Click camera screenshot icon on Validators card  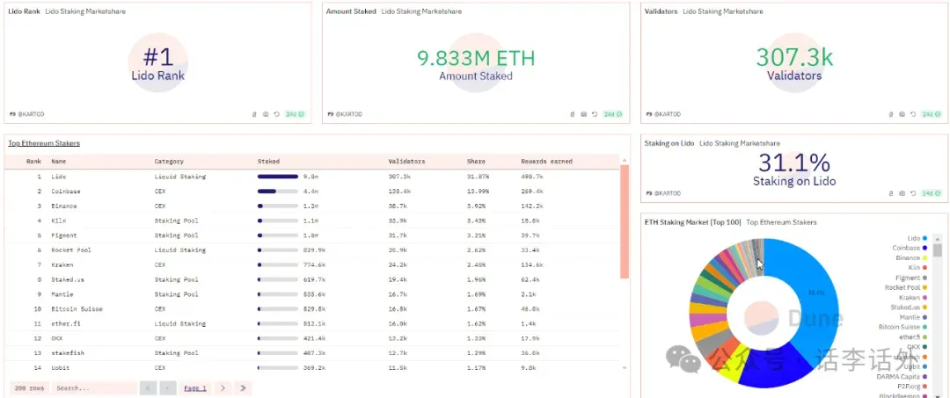(902, 113)
